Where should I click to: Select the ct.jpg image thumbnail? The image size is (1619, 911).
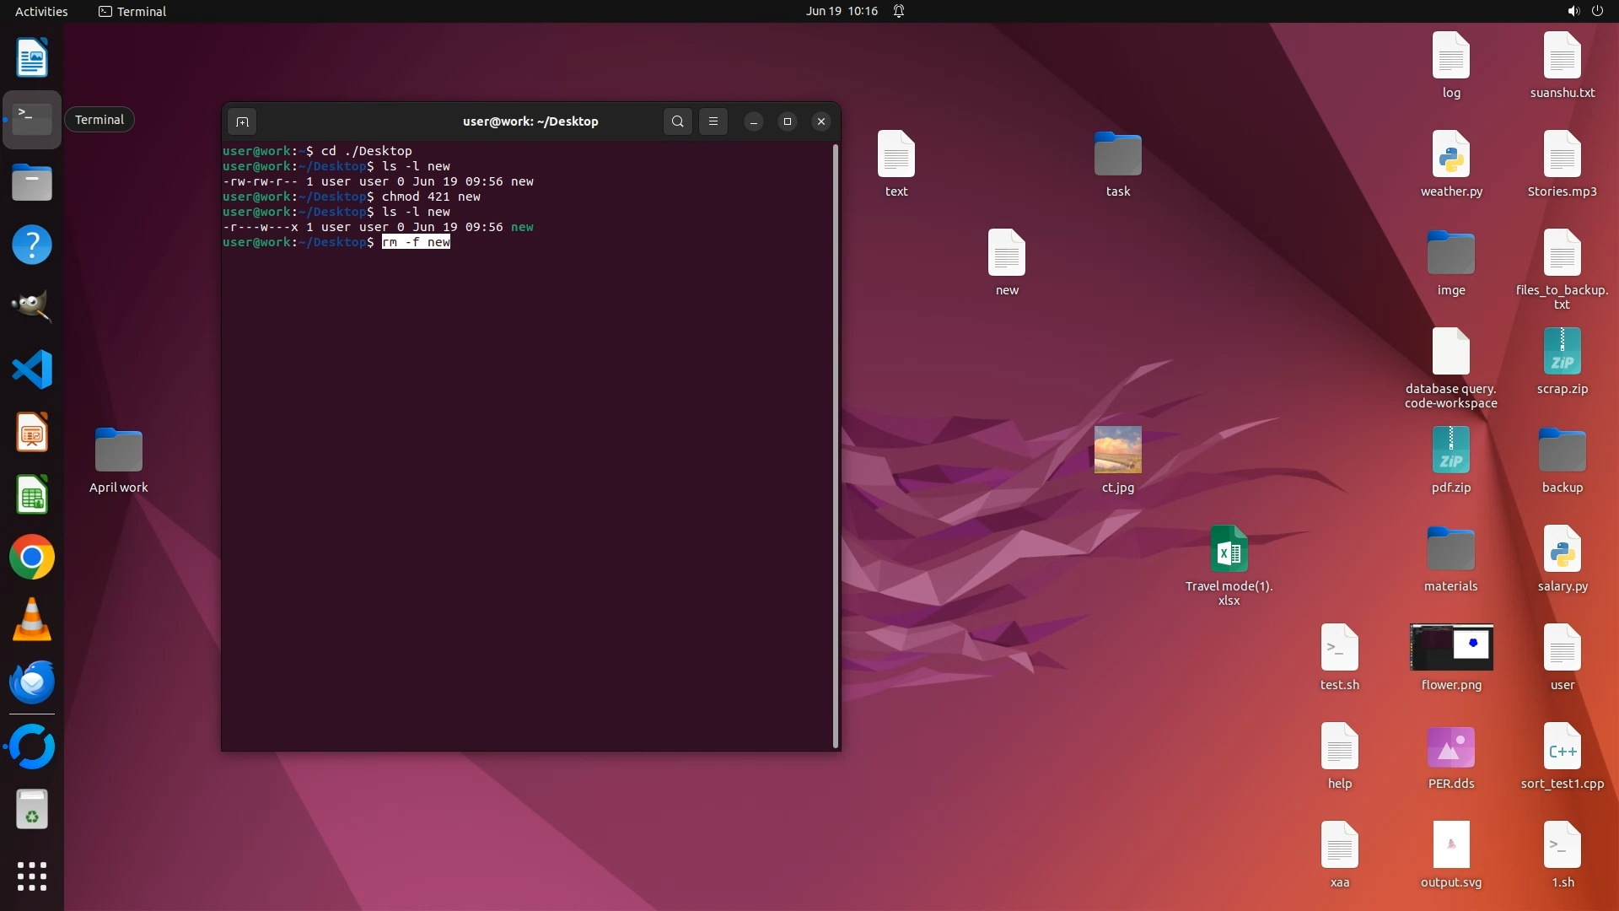[x=1117, y=450]
